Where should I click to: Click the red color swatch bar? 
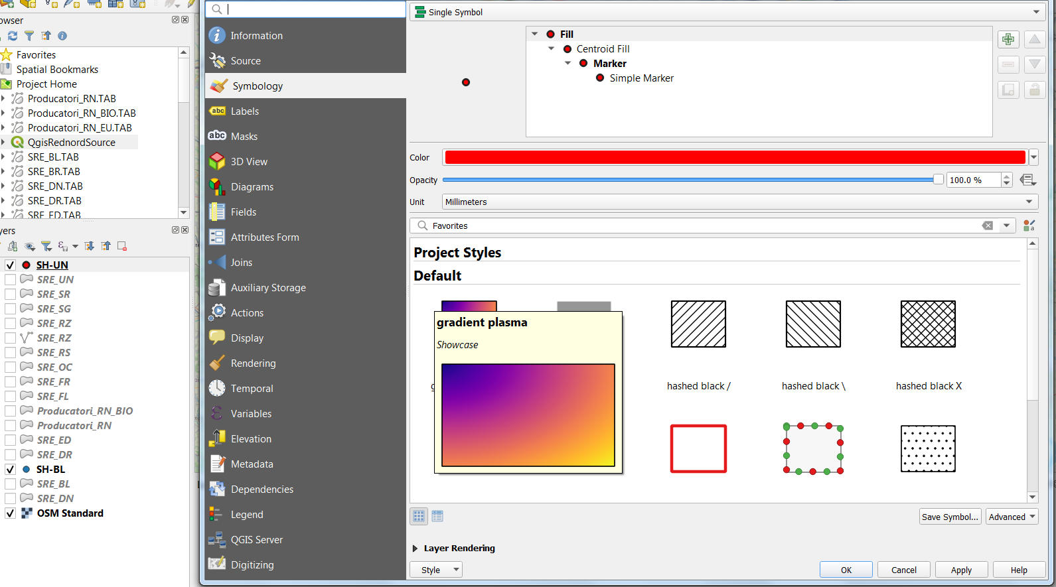735,157
